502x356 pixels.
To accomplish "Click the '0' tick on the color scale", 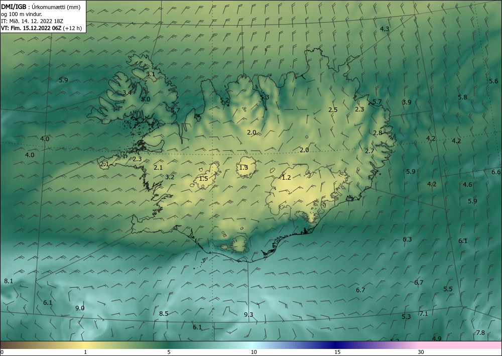I will [x=2, y=352].
